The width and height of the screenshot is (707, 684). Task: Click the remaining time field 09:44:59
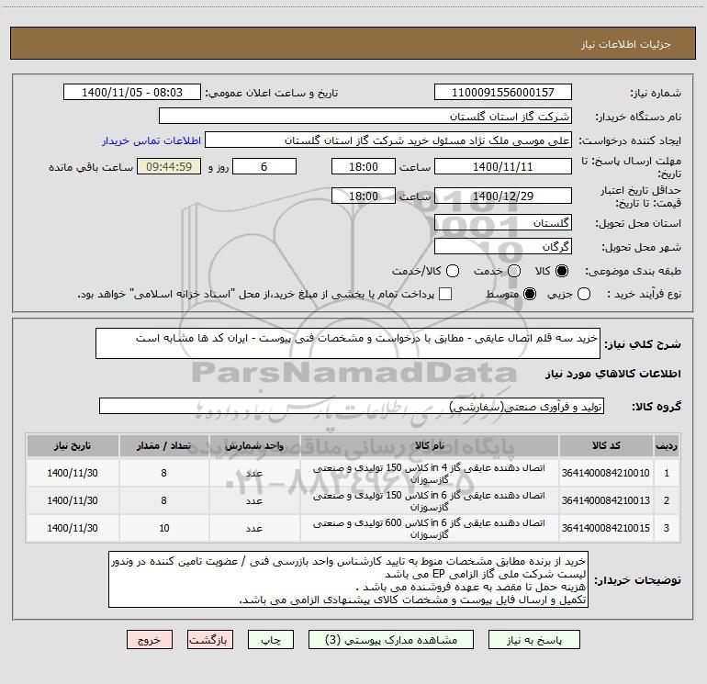click(x=169, y=166)
